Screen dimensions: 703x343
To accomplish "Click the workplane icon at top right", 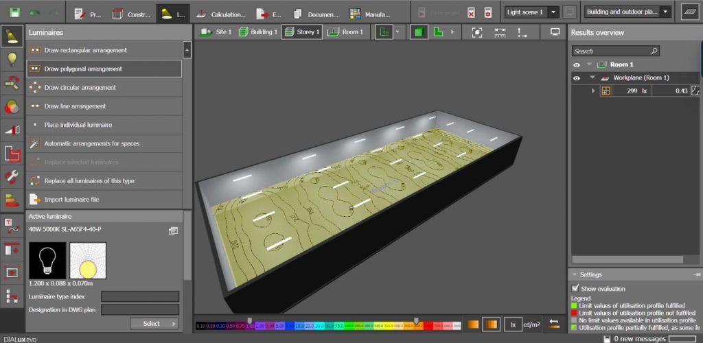I will [x=689, y=12].
